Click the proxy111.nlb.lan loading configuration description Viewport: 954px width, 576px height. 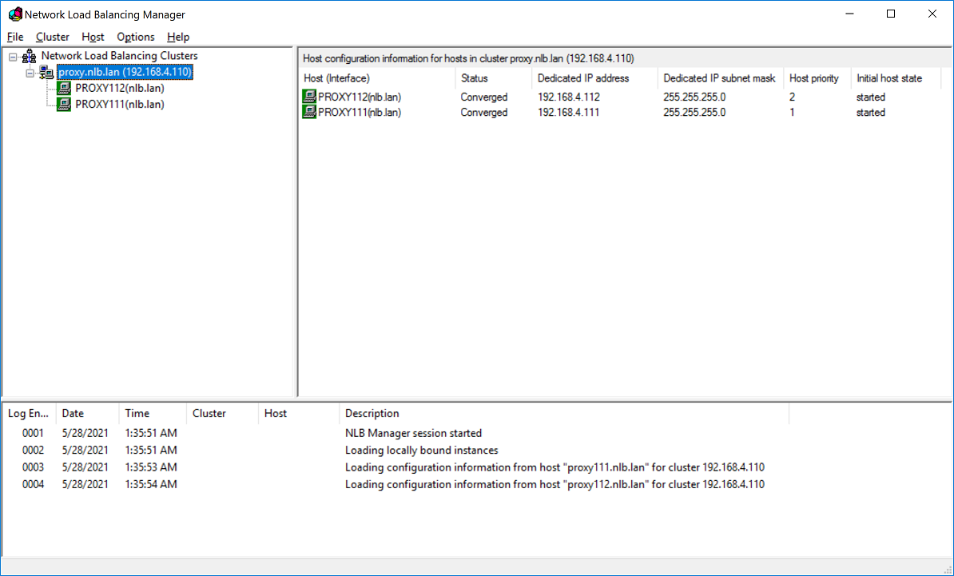tap(555, 467)
